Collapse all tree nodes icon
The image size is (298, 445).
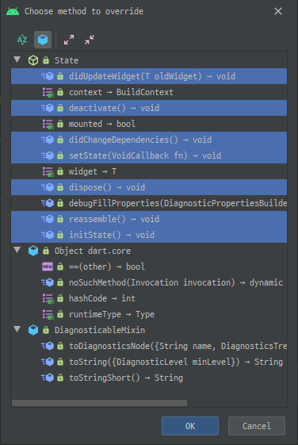(x=90, y=40)
